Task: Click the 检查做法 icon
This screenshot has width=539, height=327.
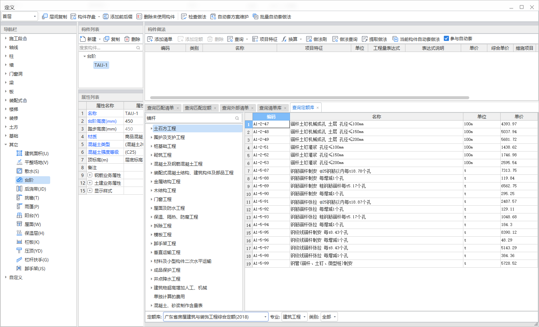Action: [184, 17]
